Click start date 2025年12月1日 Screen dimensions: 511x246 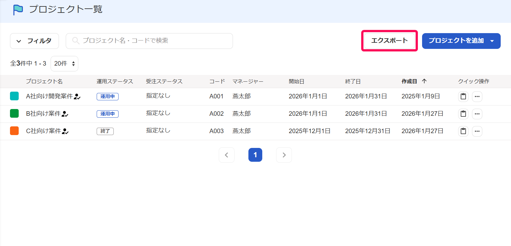(309, 131)
